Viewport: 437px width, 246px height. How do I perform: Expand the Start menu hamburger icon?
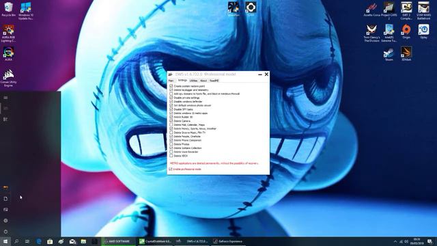(5, 98)
